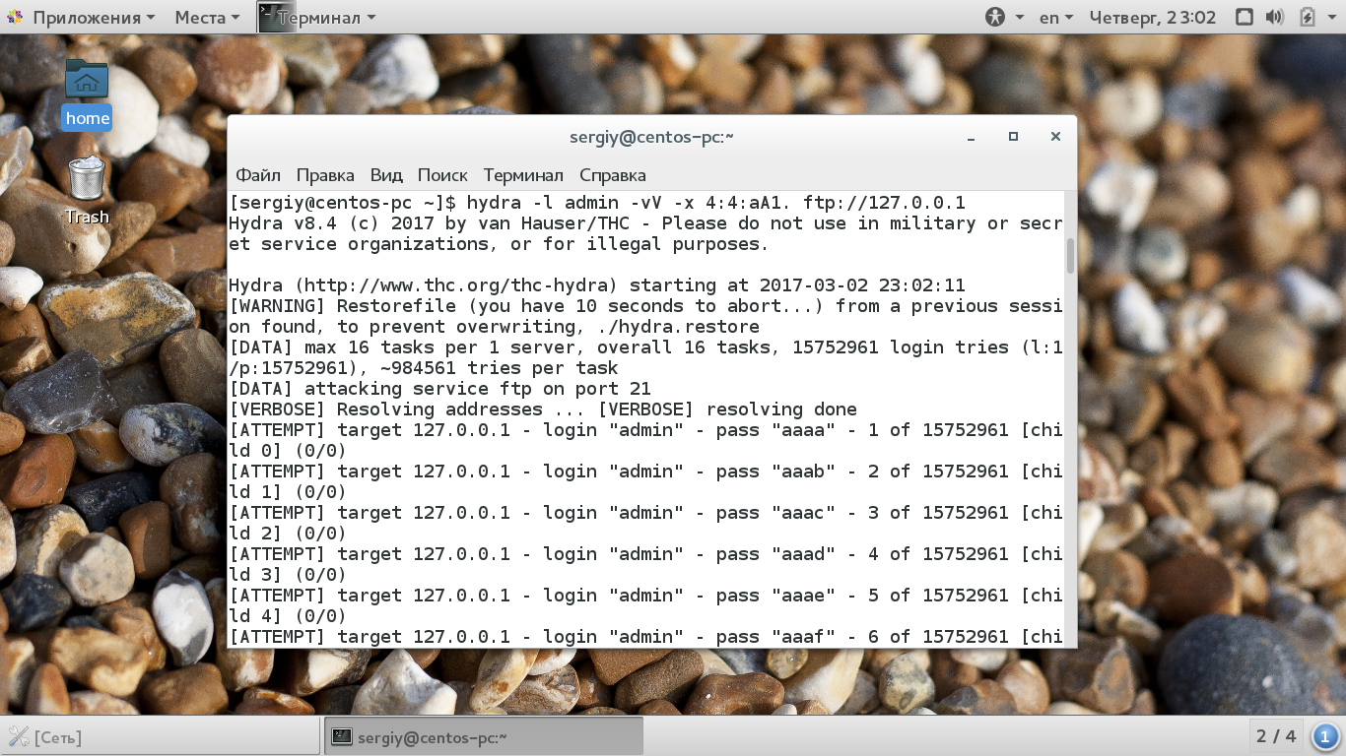Click the [Сеть] taskbar button

coord(161,736)
